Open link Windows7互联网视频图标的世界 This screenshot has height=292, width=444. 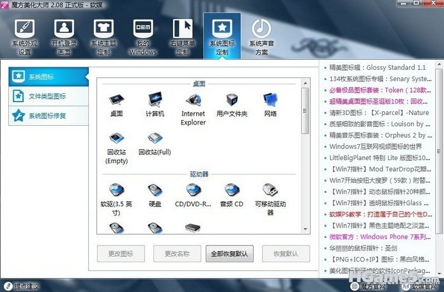tap(375, 147)
